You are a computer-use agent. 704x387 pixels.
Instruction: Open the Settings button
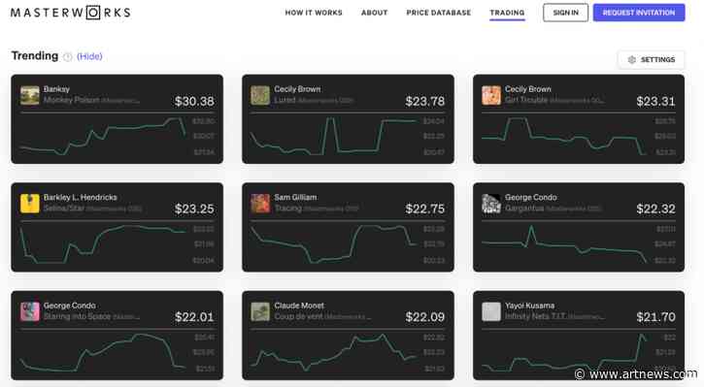pos(652,59)
